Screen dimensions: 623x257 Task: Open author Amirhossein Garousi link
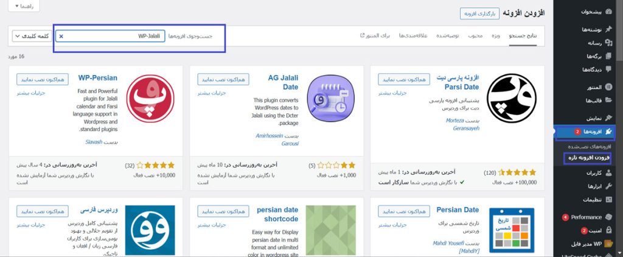click(277, 139)
